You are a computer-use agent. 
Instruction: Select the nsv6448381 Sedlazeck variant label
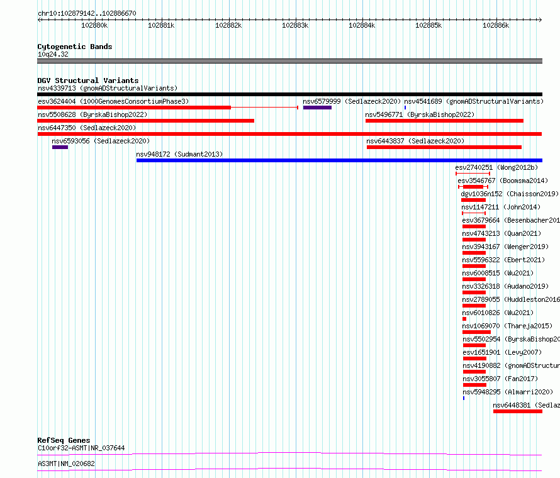coord(527,405)
